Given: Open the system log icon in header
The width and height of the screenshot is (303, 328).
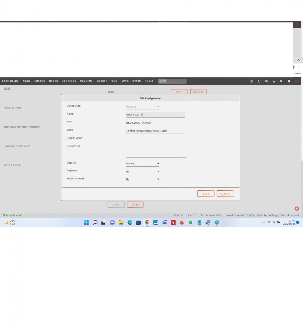Looking at the screenshot, I should (x=281, y=81).
